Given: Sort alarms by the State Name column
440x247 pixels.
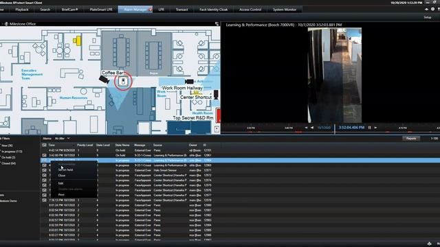Looking at the screenshot, I should pos(122,145).
